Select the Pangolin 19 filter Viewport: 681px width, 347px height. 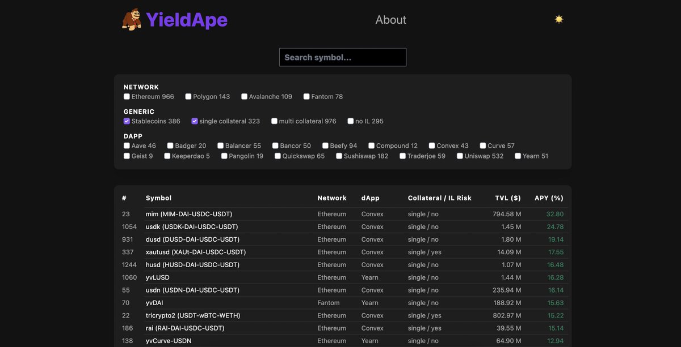(224, 156)
